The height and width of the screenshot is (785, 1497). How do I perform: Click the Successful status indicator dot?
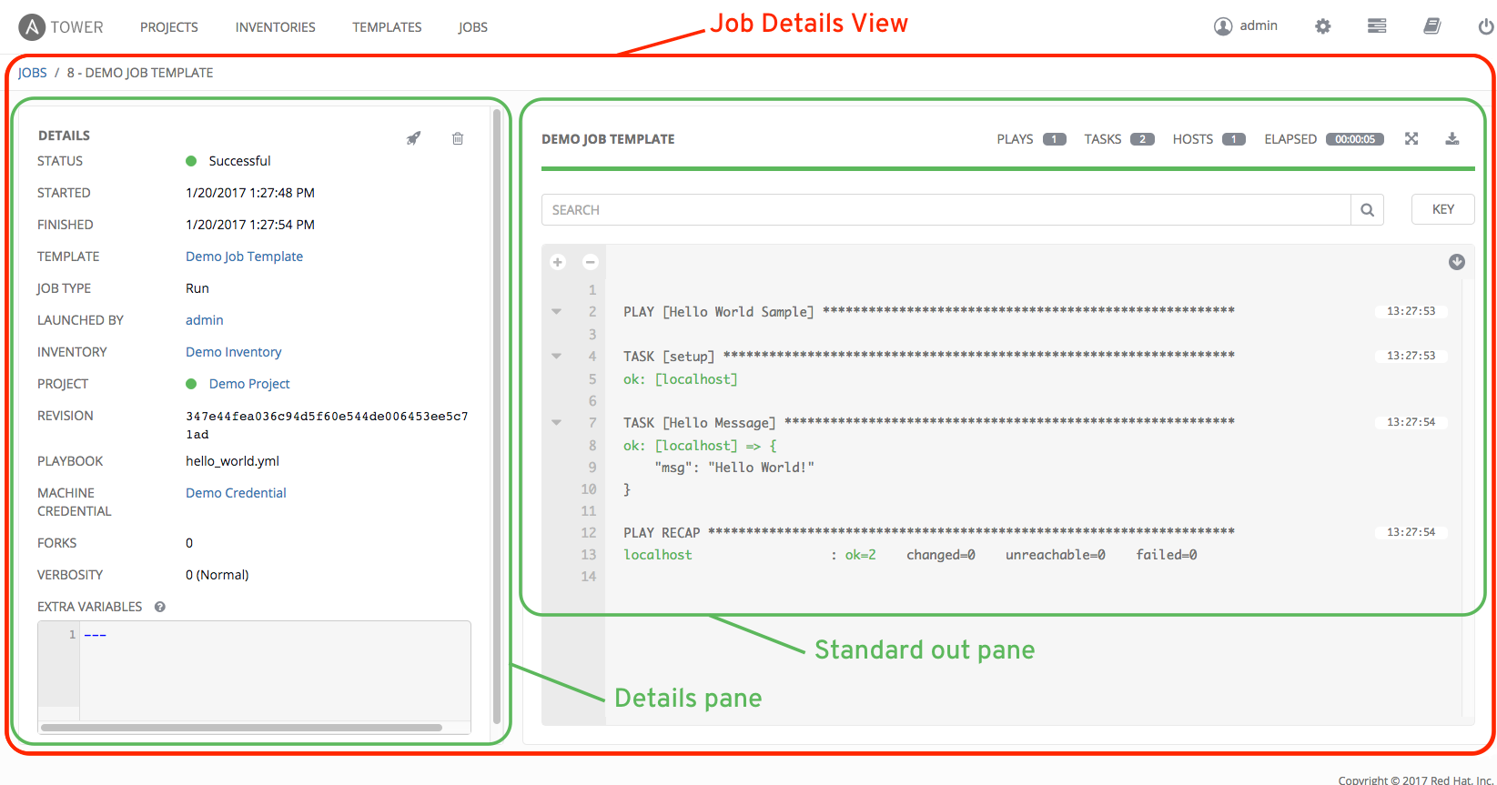coord(191,161)
